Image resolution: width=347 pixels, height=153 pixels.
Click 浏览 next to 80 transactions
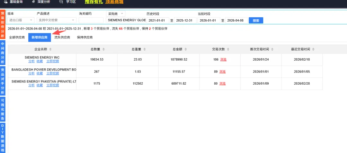pos(222,83)
